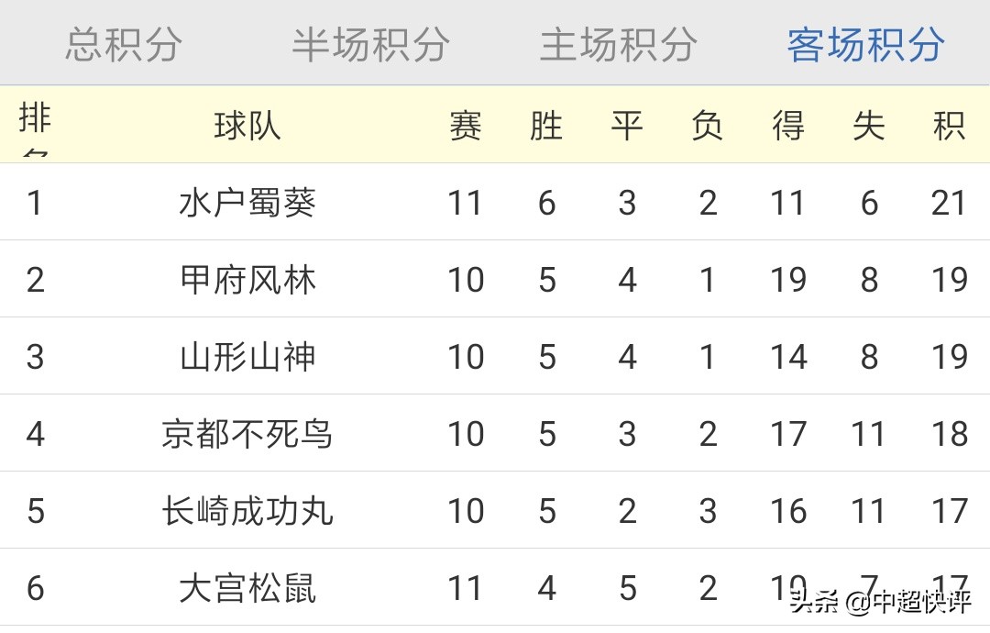Switch to the 总积分 tab
990x633 pixels.
click(124, 44)
